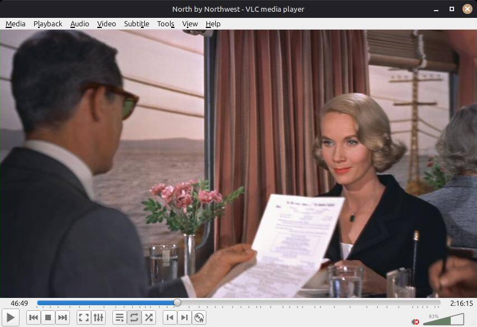Open the Tools menu
Viewport: 477px width, 327px height.
(166, 23)
